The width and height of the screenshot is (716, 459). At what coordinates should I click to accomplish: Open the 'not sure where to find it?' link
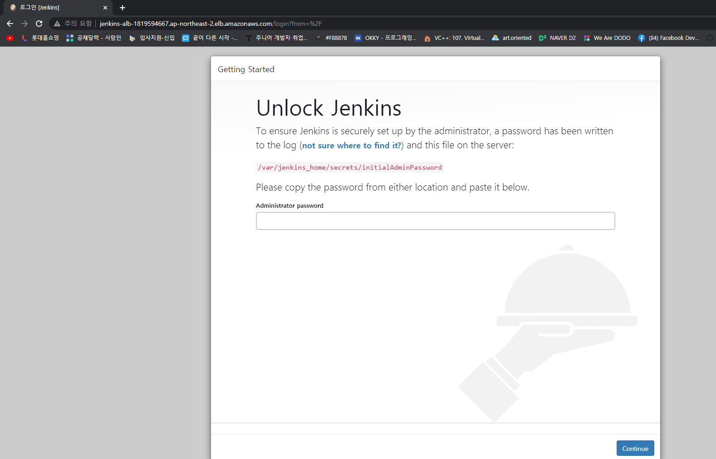pyautogui.click(x=352, y=146)
